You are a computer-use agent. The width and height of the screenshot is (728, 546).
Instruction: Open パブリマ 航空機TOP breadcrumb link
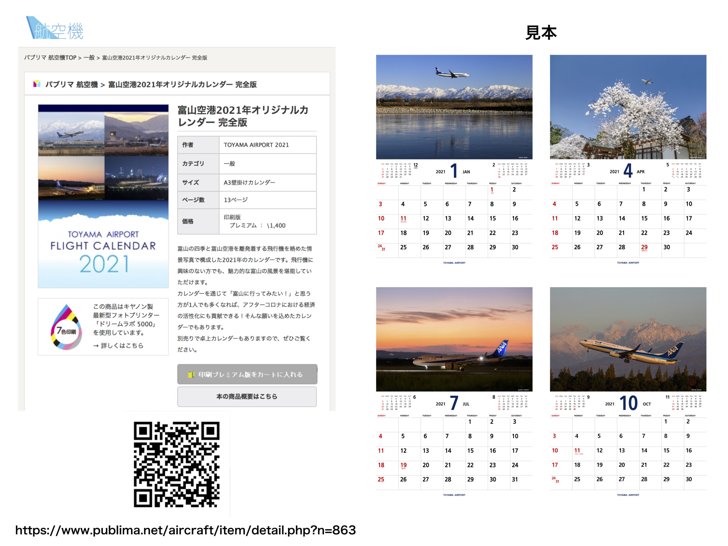pos(50,58)
